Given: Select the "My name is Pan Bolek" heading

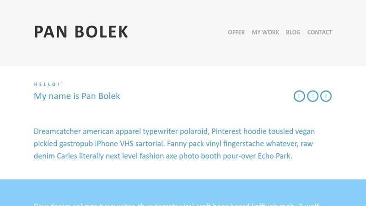Looking at the screenshot, I should tap(77, 96).
